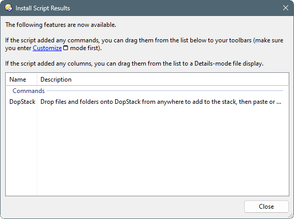Viewport: 294px width, 219px height.
Task: Click the horizontal line beside the Commands group
Action: tap(165, 91)
